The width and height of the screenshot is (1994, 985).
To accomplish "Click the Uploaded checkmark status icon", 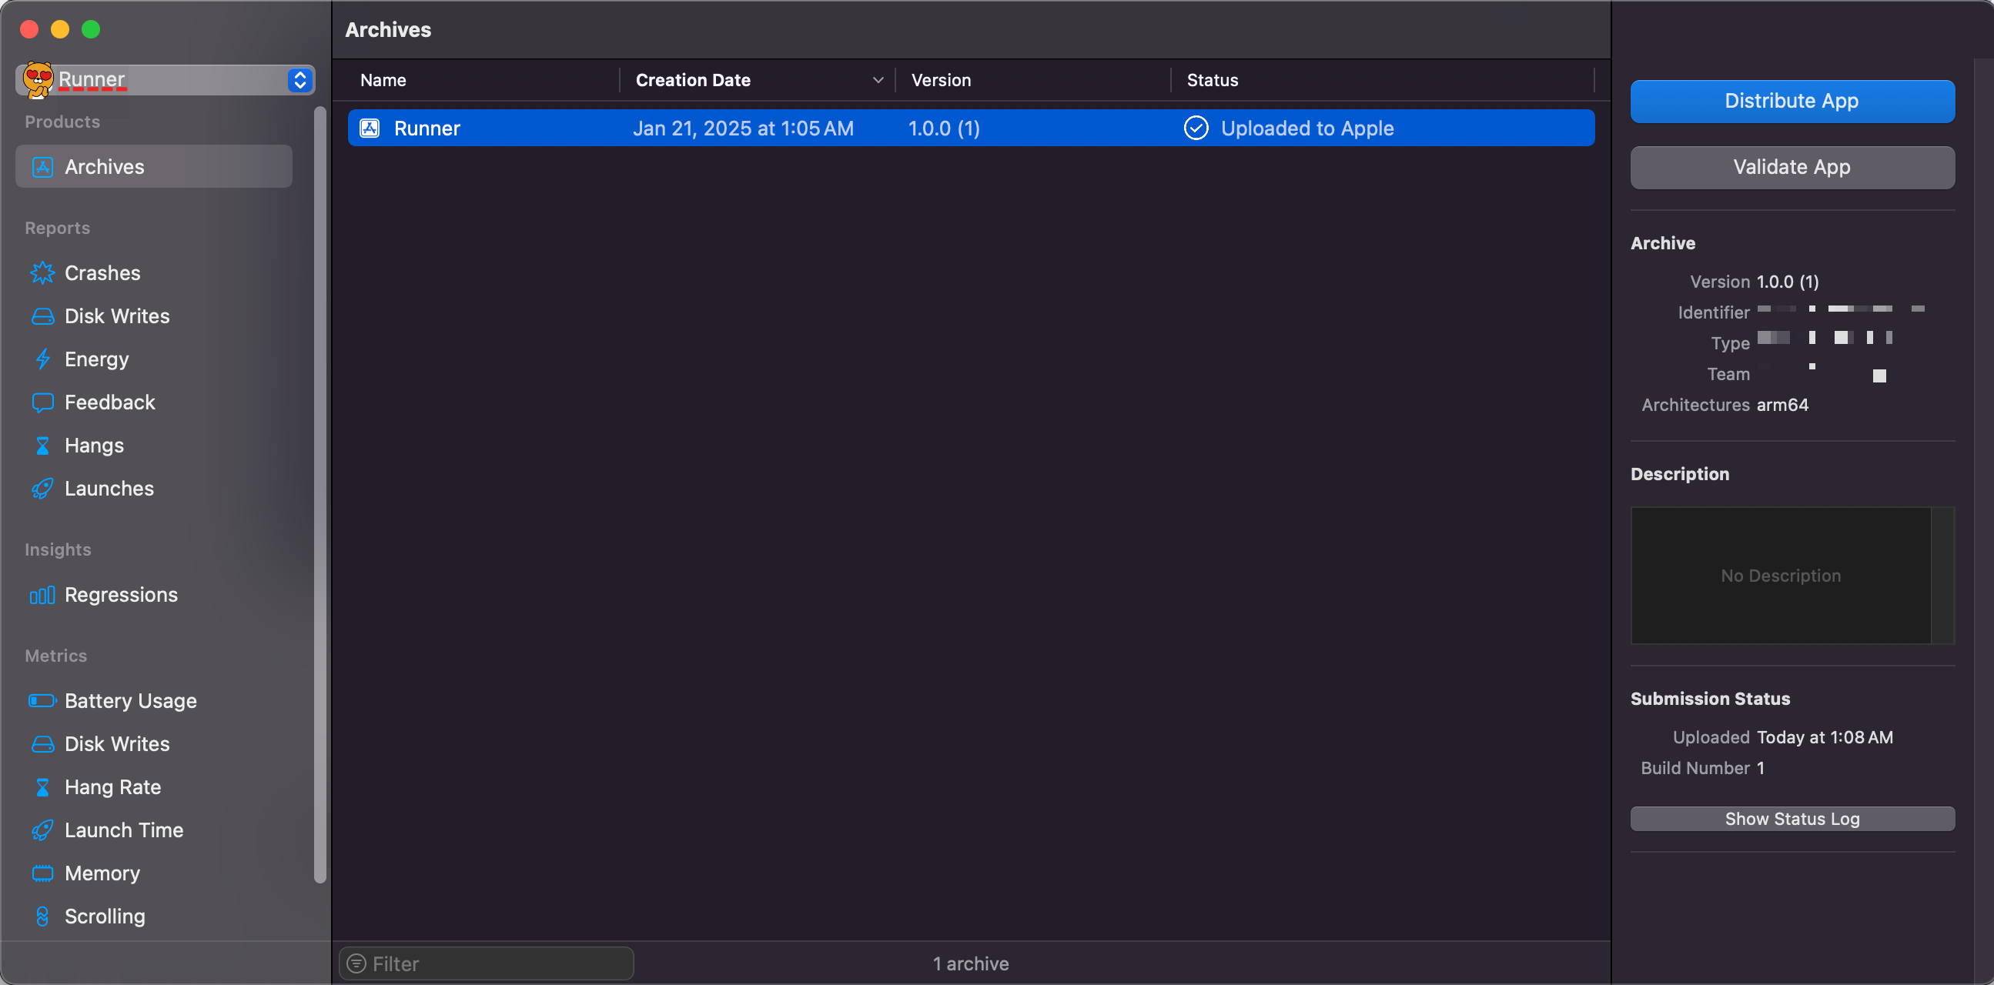I will tap(1196, 129).
